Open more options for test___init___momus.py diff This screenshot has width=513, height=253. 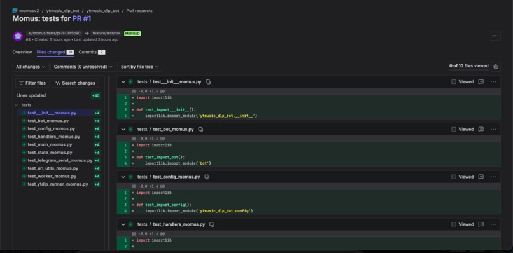pos(493,82)
